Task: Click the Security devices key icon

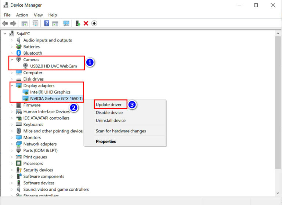Action: tap(19, 170)
